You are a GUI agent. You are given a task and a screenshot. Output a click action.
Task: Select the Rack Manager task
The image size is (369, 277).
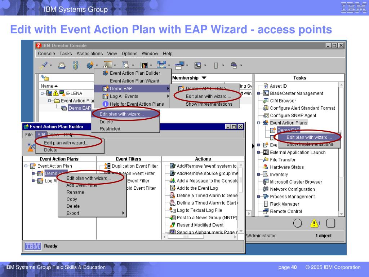click(x=285, y=204)
